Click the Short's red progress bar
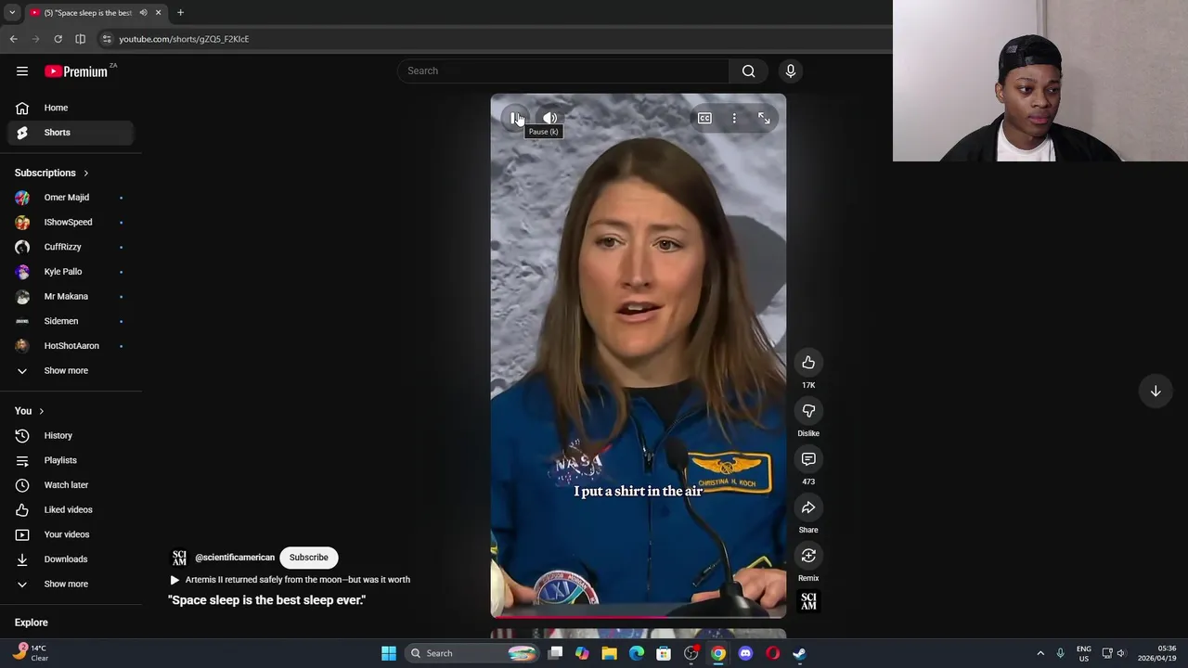The image size is (1188, 668). [638, 616]
